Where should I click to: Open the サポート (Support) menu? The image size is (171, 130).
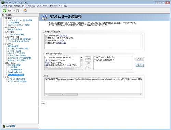[x=53, y=6]
